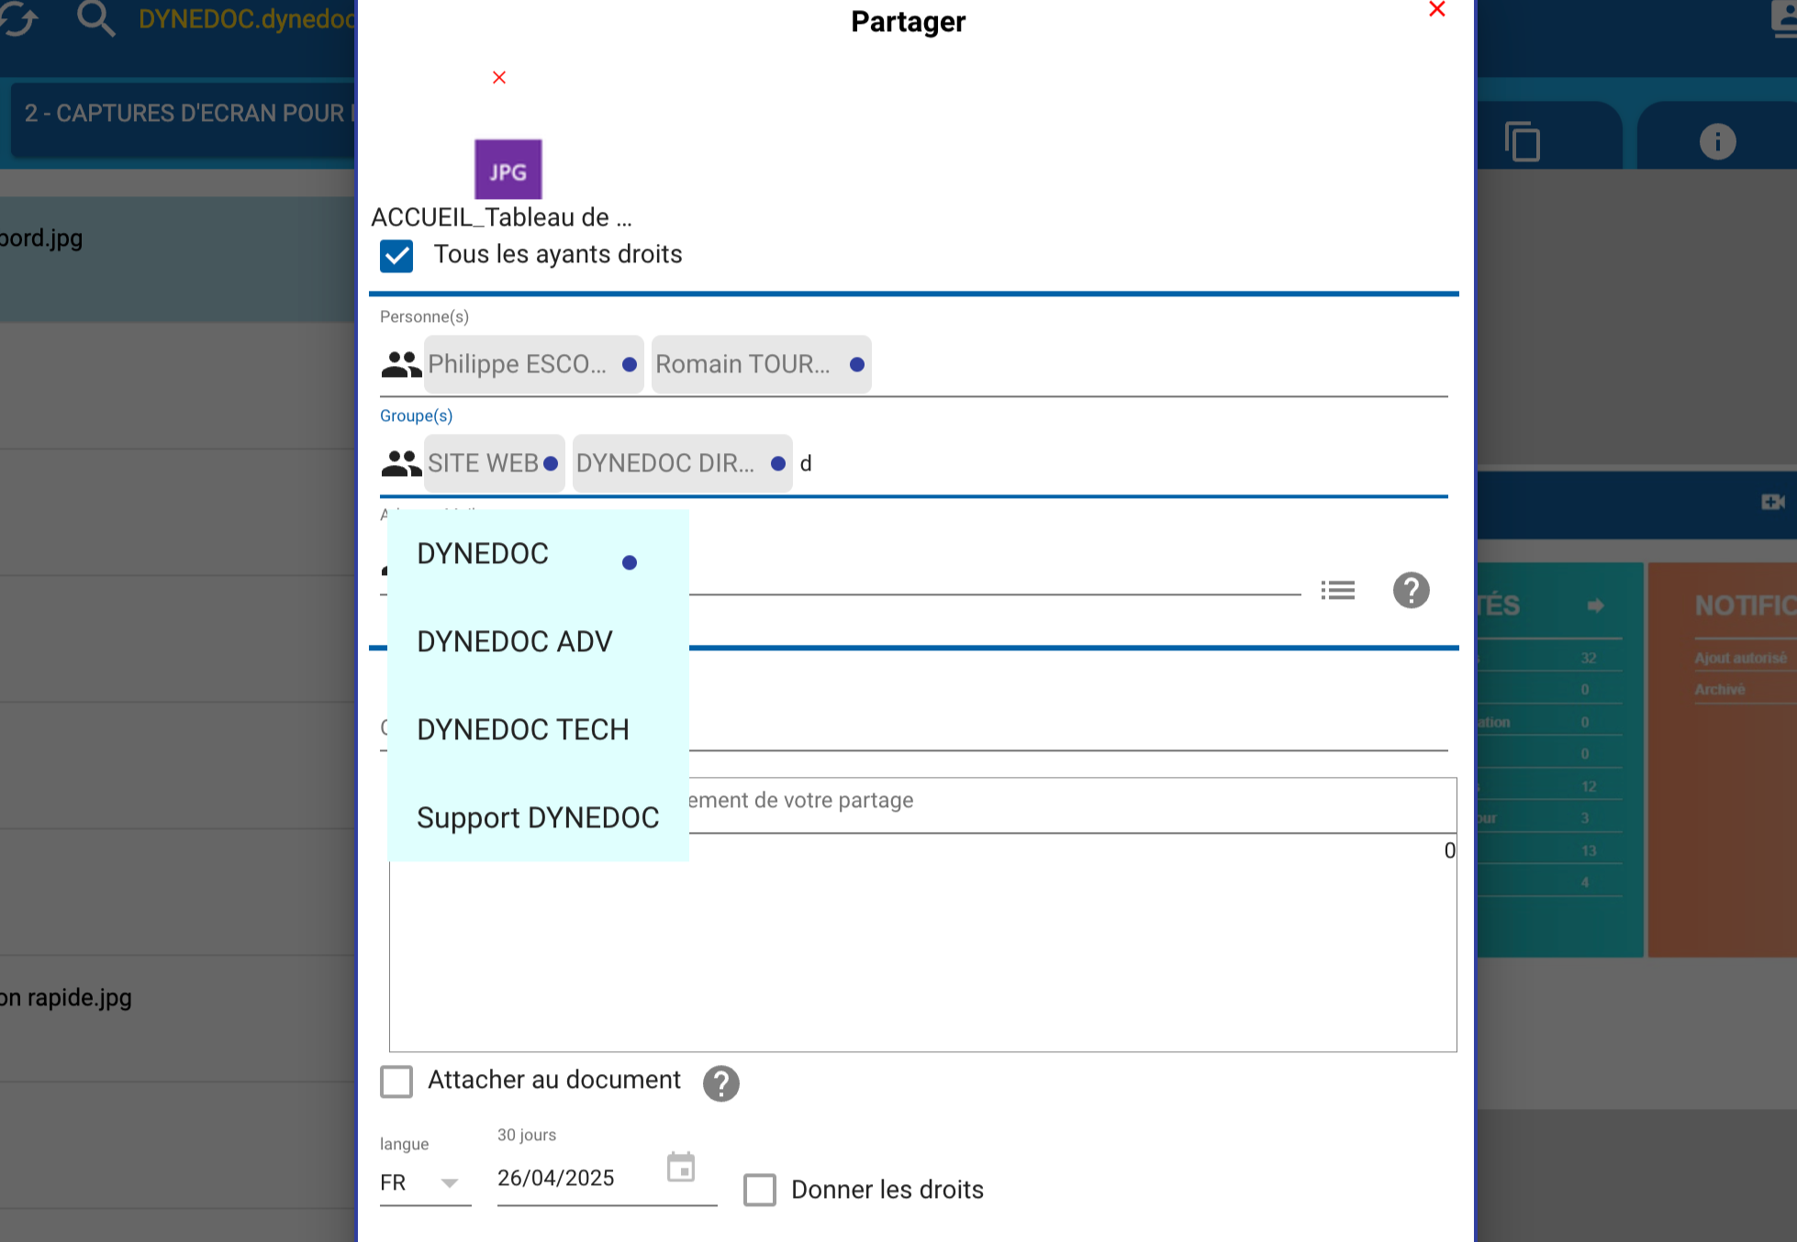Click the DYNEDOC.dynedoc breadcrumb text
The width and height of the screenshot is (1797, 1242).
point(247,19)
